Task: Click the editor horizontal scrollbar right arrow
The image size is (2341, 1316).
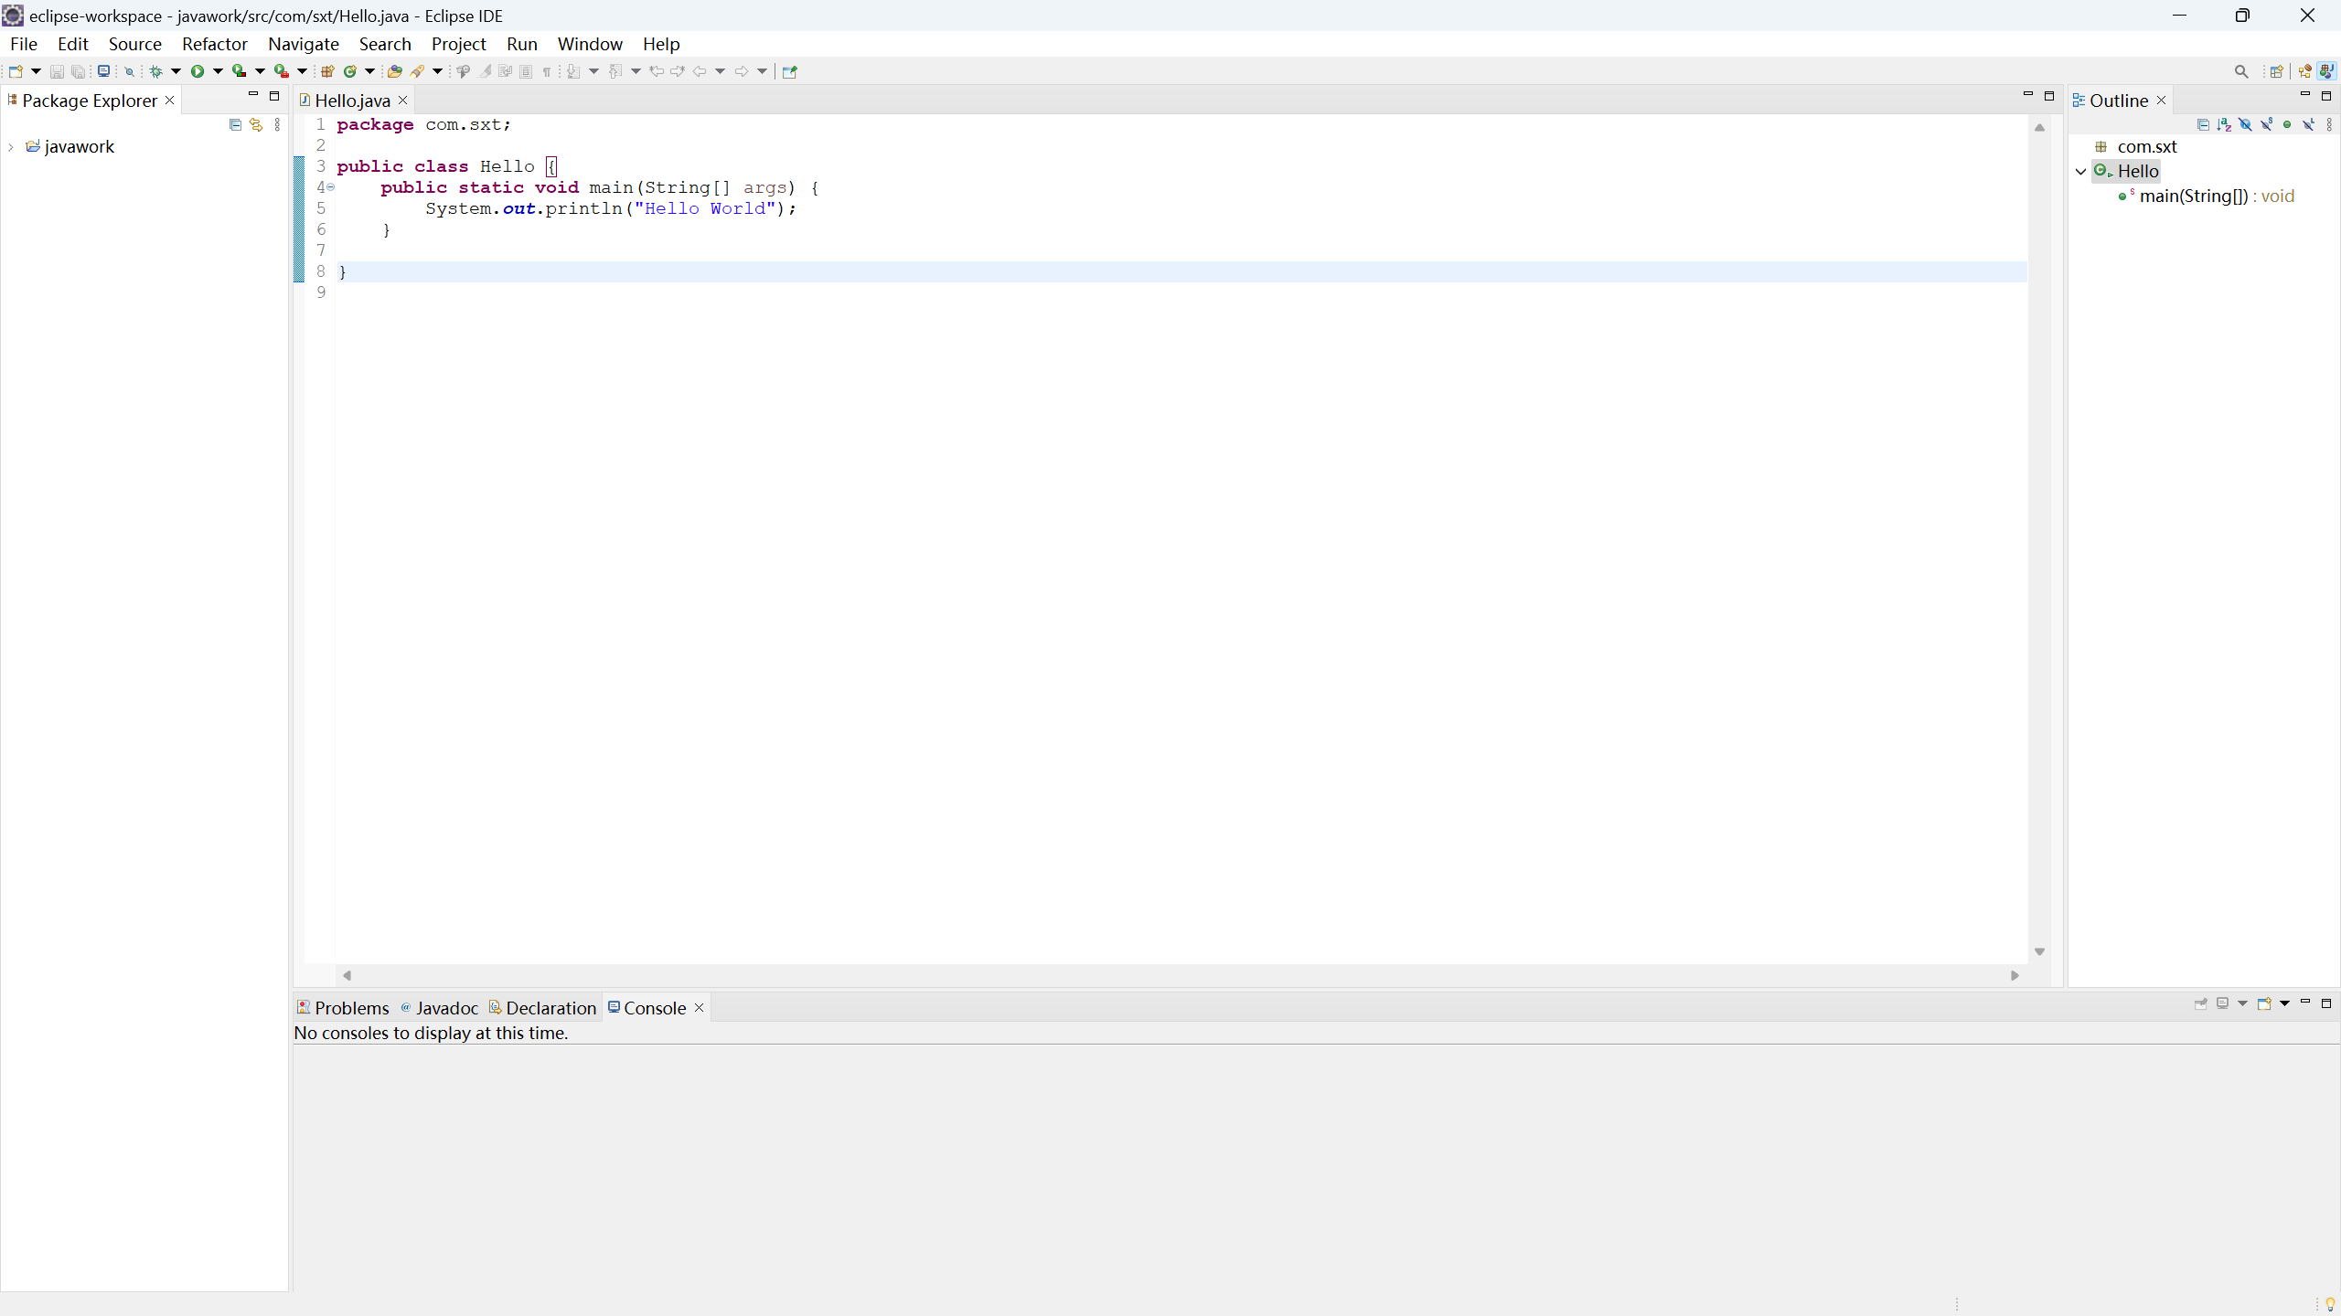Action: coord(2015,975)
